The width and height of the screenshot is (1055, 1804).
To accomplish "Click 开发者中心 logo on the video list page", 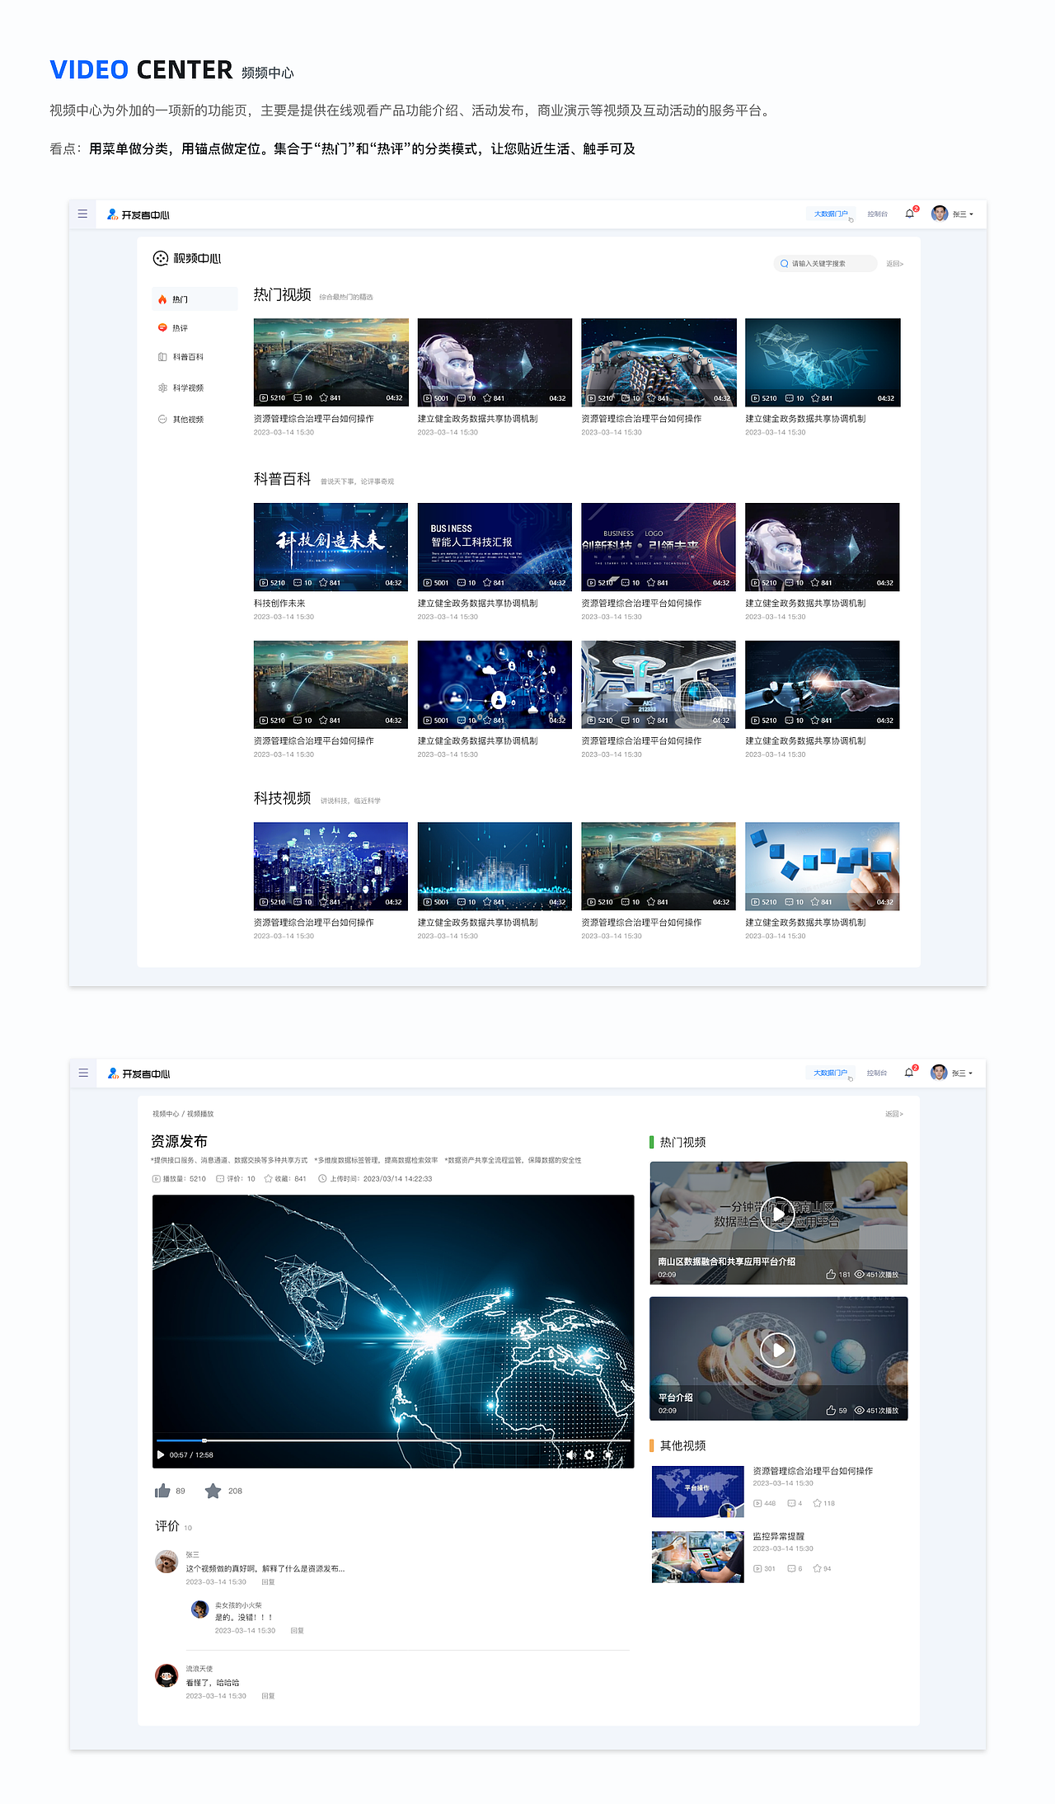I will (x=138, y=214).
